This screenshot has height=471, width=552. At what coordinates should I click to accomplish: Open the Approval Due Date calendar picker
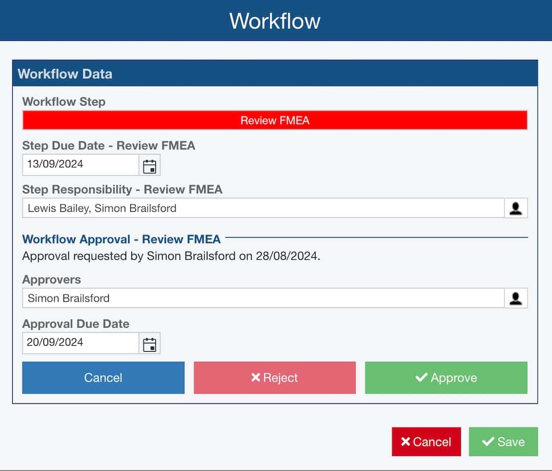149,343
